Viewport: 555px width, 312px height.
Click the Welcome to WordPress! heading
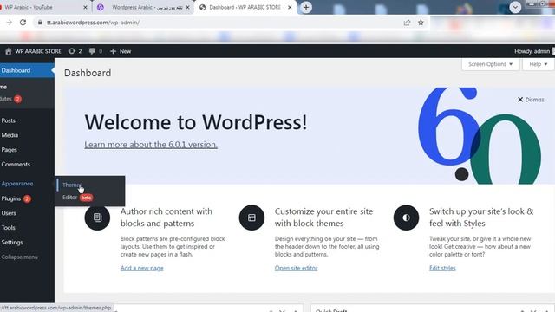click(x=196, y=122)
